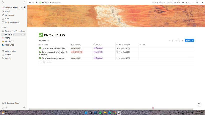Open Windows Start menu
205x115 pixels.
click(x=86, y=113)
